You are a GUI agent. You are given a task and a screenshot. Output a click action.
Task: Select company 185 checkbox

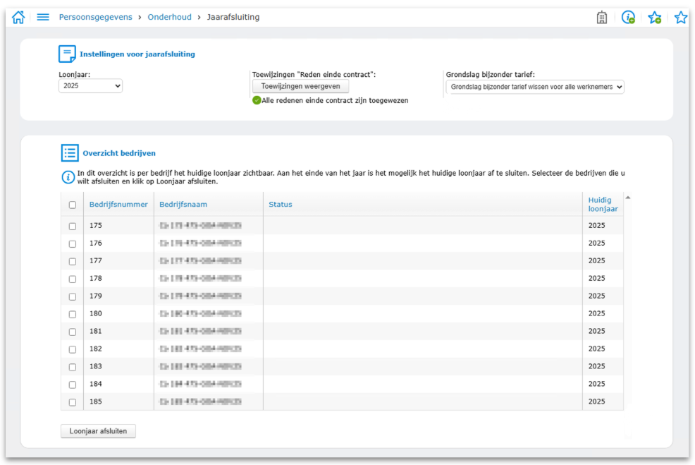point(72,402)
